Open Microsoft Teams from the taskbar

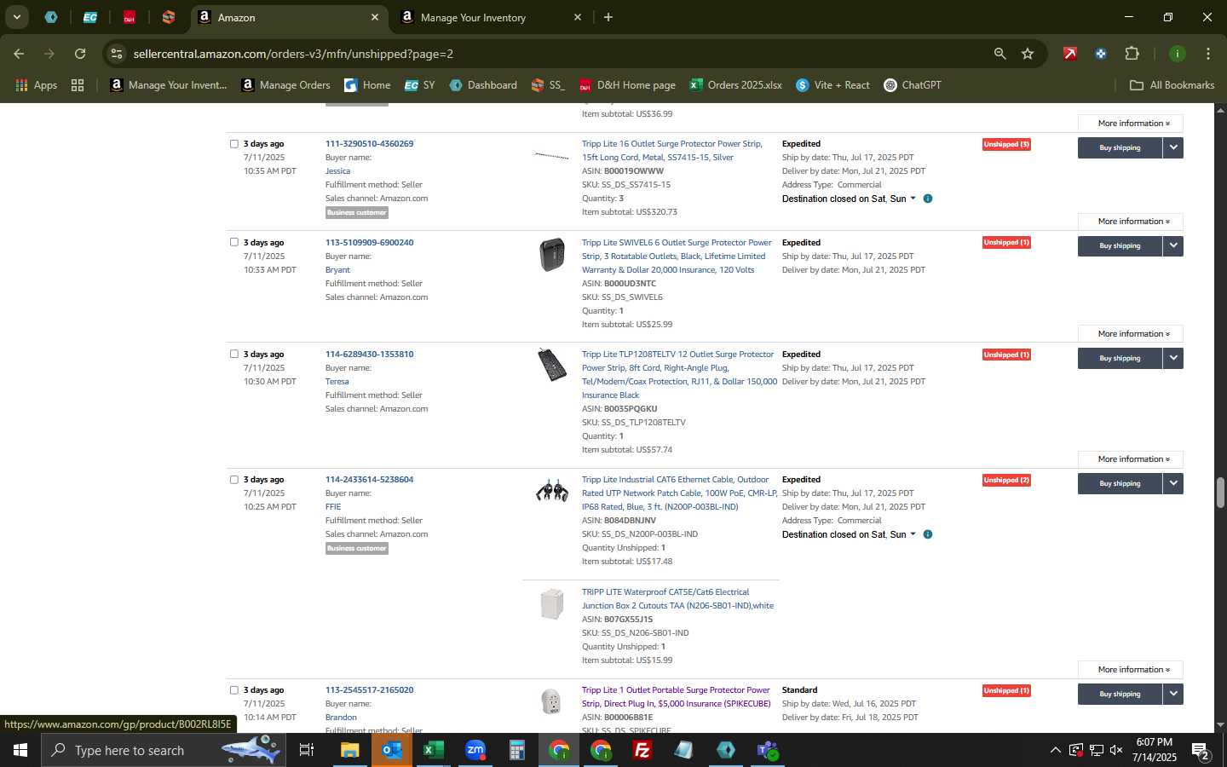768,750
